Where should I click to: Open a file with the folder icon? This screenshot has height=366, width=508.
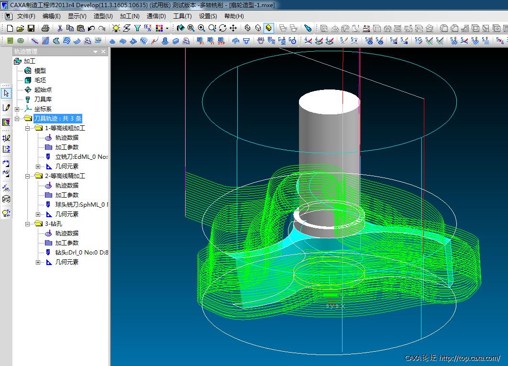[x=20, y=28]
